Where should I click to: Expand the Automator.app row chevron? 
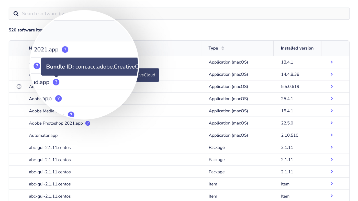(332, 135)
